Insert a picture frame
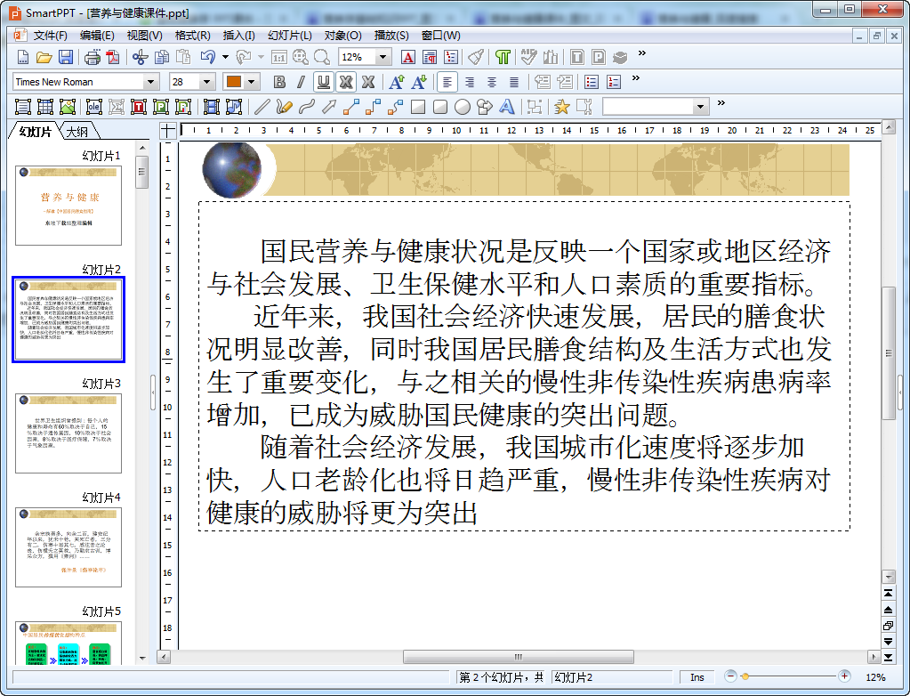 [x=68, y=107]
